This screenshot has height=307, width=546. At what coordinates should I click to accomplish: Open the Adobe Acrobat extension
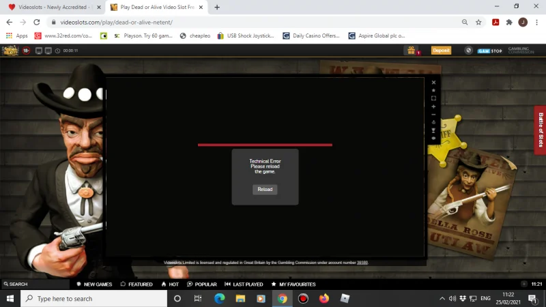pos(495,23)
